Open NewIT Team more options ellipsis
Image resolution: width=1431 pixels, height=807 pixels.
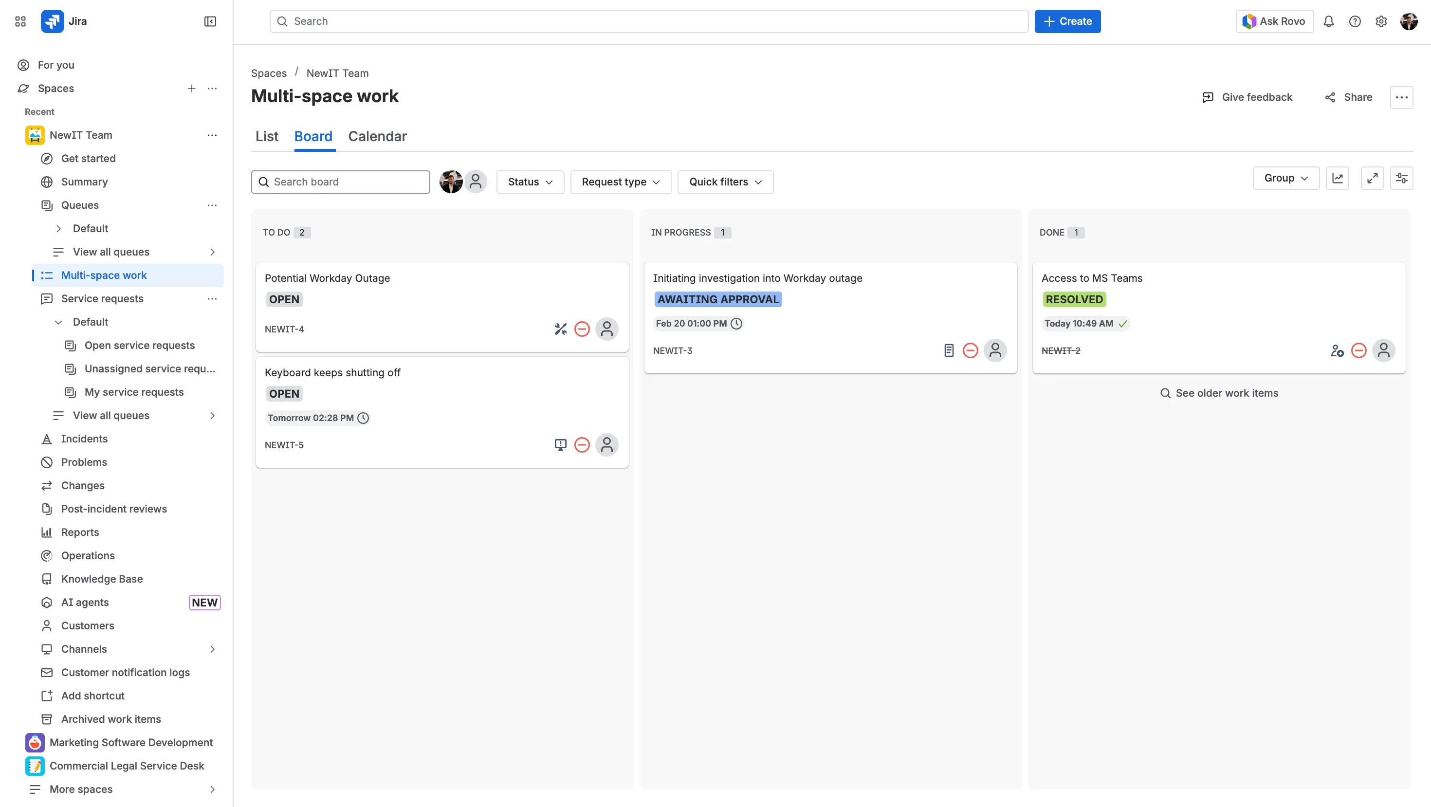tap(212, 135)
